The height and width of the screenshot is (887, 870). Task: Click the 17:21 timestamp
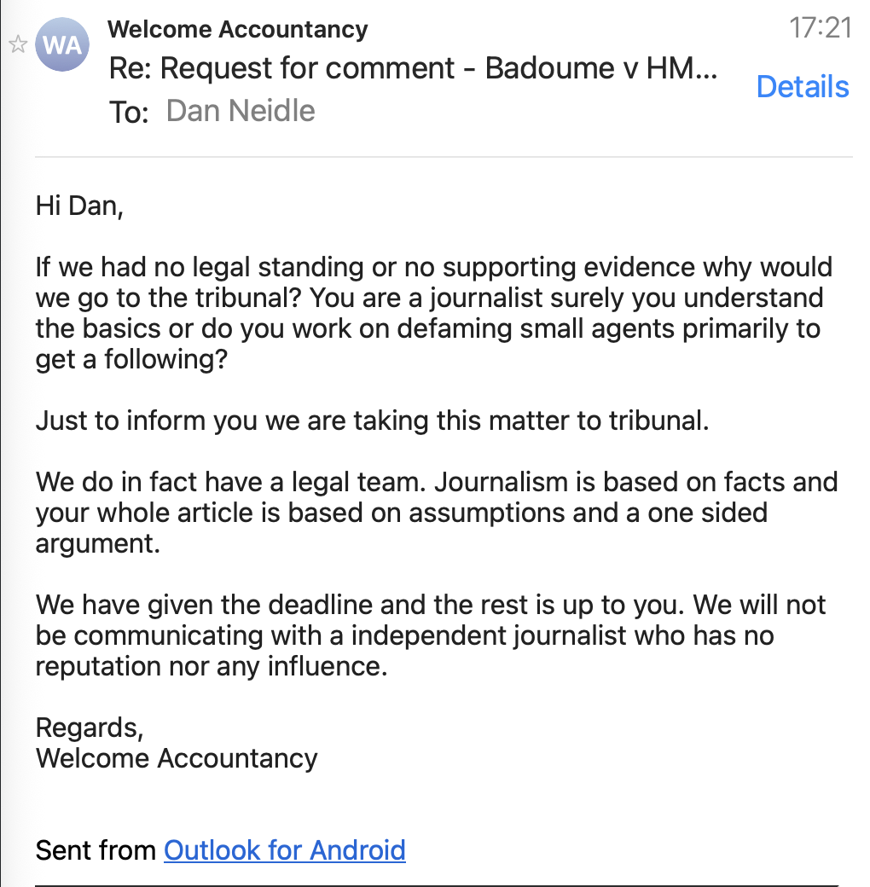[820, 28]
